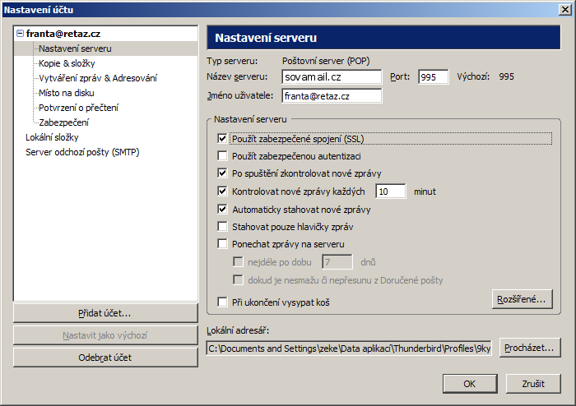The height and width of the screenshot is (406, 576).
Task: Open Vytváření zpráv & Adresování settings
Action: pos(97,78)
